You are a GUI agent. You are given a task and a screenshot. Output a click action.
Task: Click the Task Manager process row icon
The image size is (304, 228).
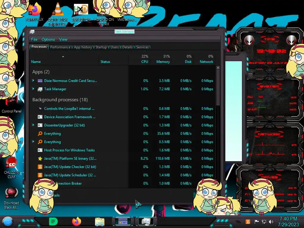pos(40,89)
